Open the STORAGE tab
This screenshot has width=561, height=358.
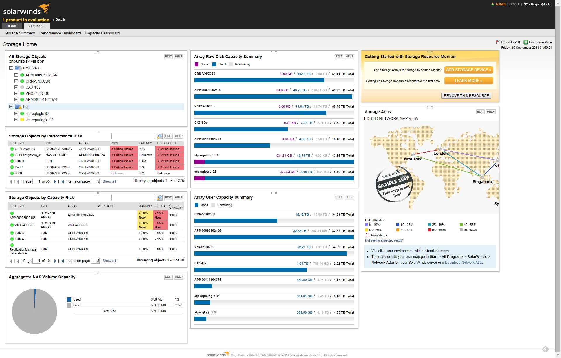(x=37, y=26)
